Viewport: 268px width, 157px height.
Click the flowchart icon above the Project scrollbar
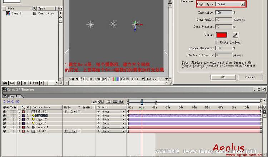tap(60, 17)
